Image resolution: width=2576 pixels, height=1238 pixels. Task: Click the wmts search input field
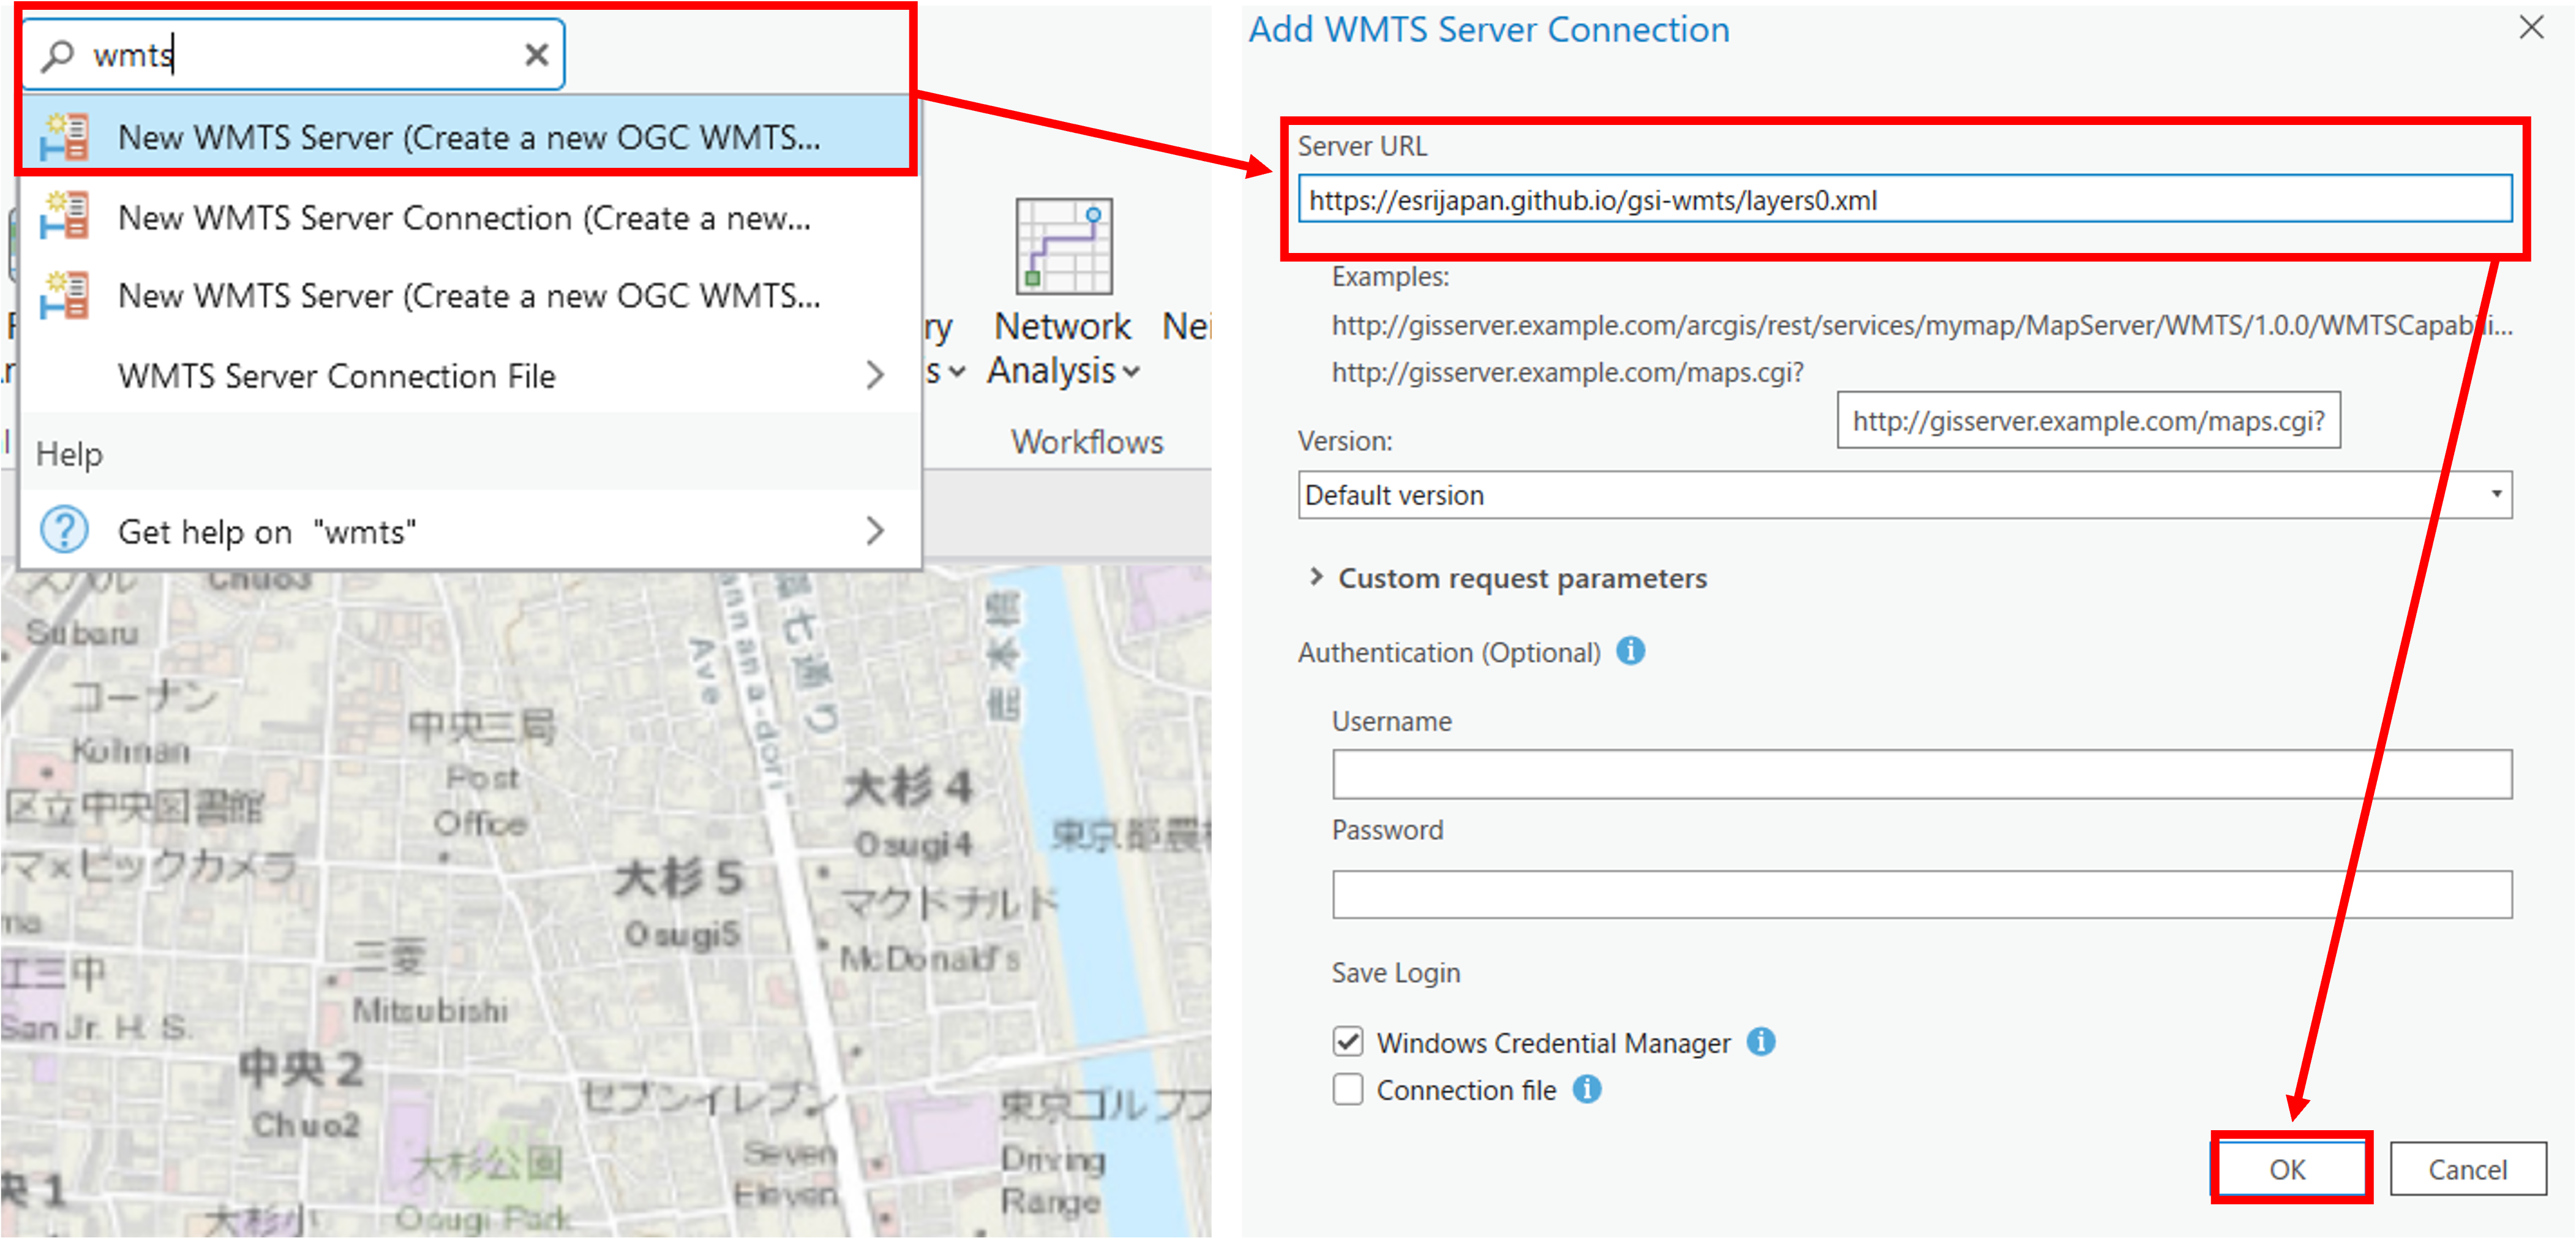(294, 55)
